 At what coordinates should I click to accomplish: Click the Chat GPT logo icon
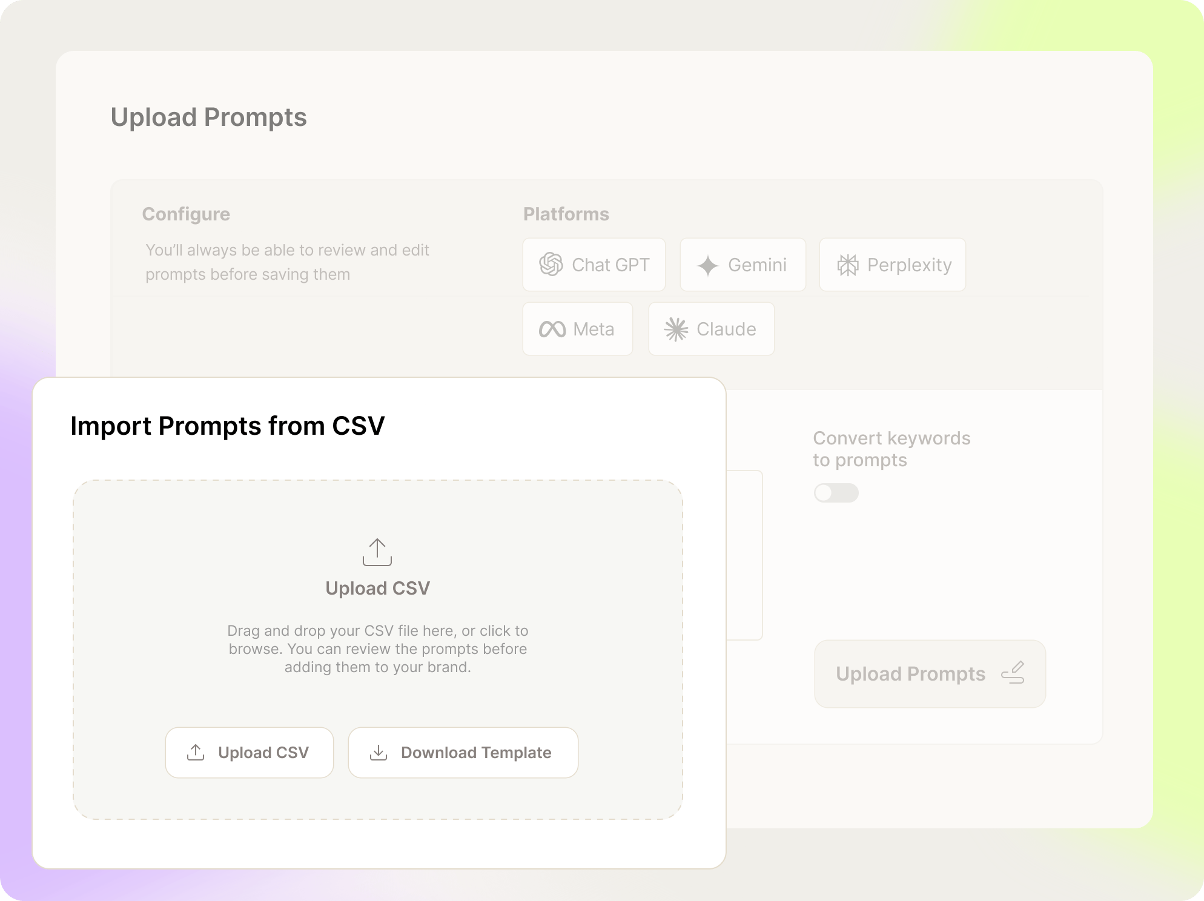[552, 265]
